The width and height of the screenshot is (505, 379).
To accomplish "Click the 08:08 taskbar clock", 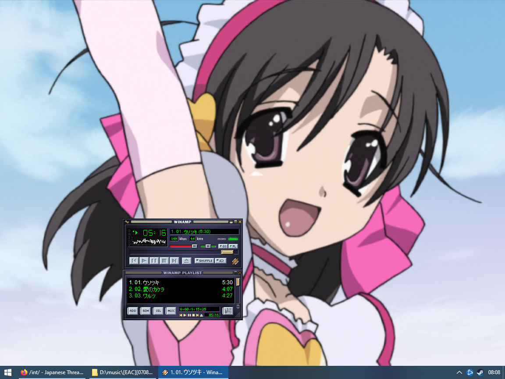I will click(x=494, y=372).
